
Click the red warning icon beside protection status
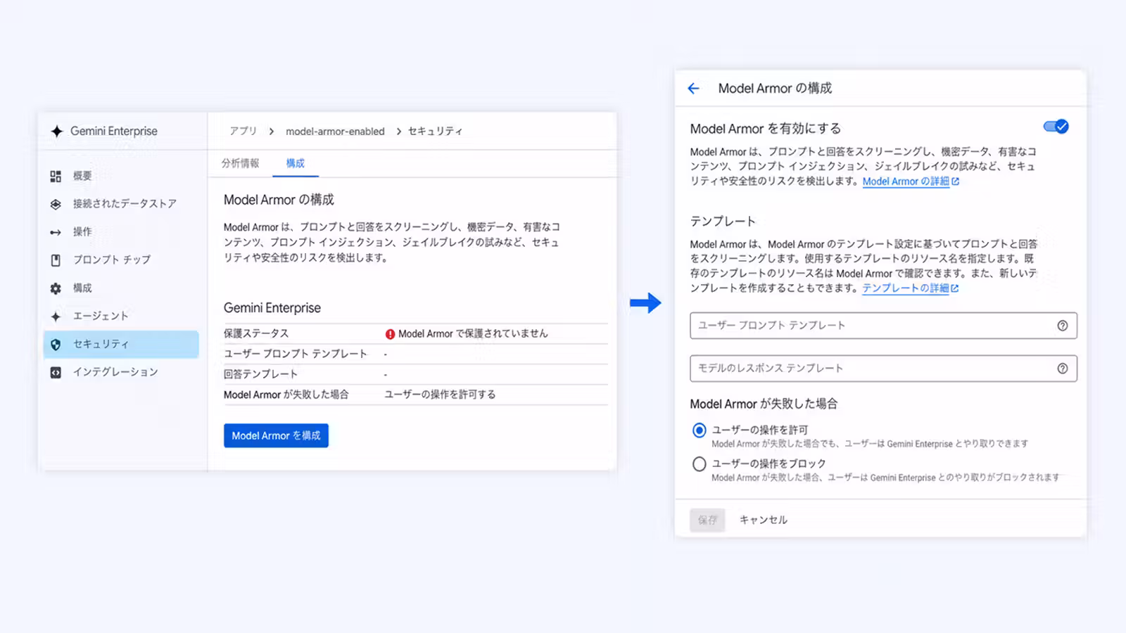(x=390, y=334)
